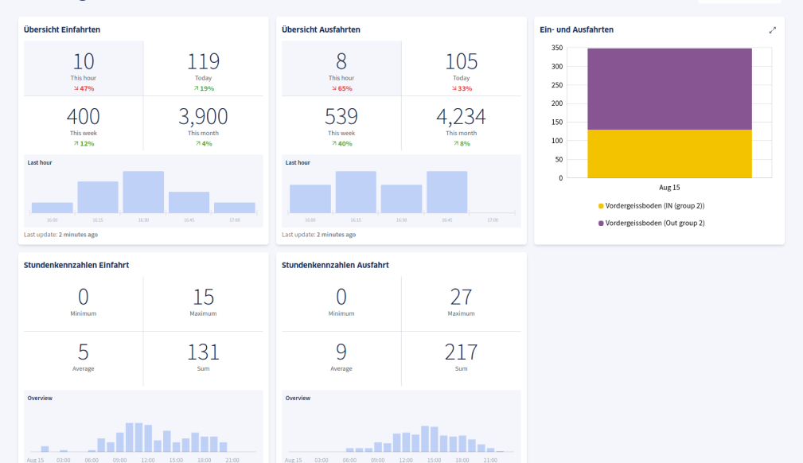Click the 16:45 bar in Ausfahrten Last hour chart

point(446,192)
